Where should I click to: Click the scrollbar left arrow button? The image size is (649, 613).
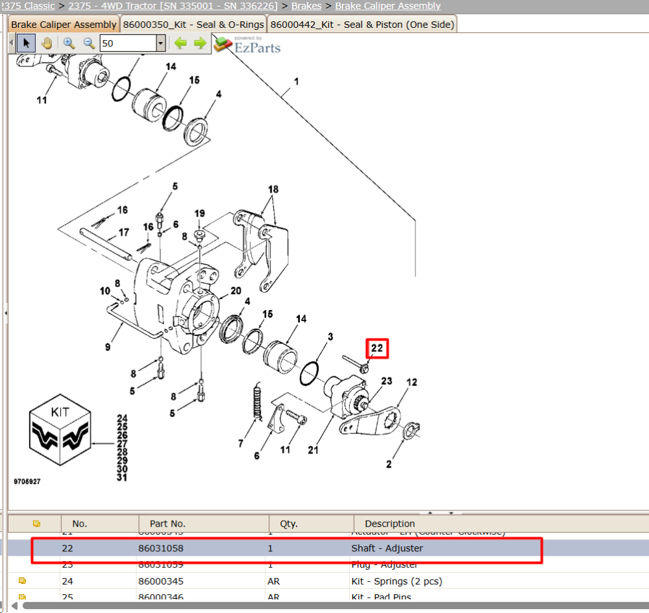[14, 606]
